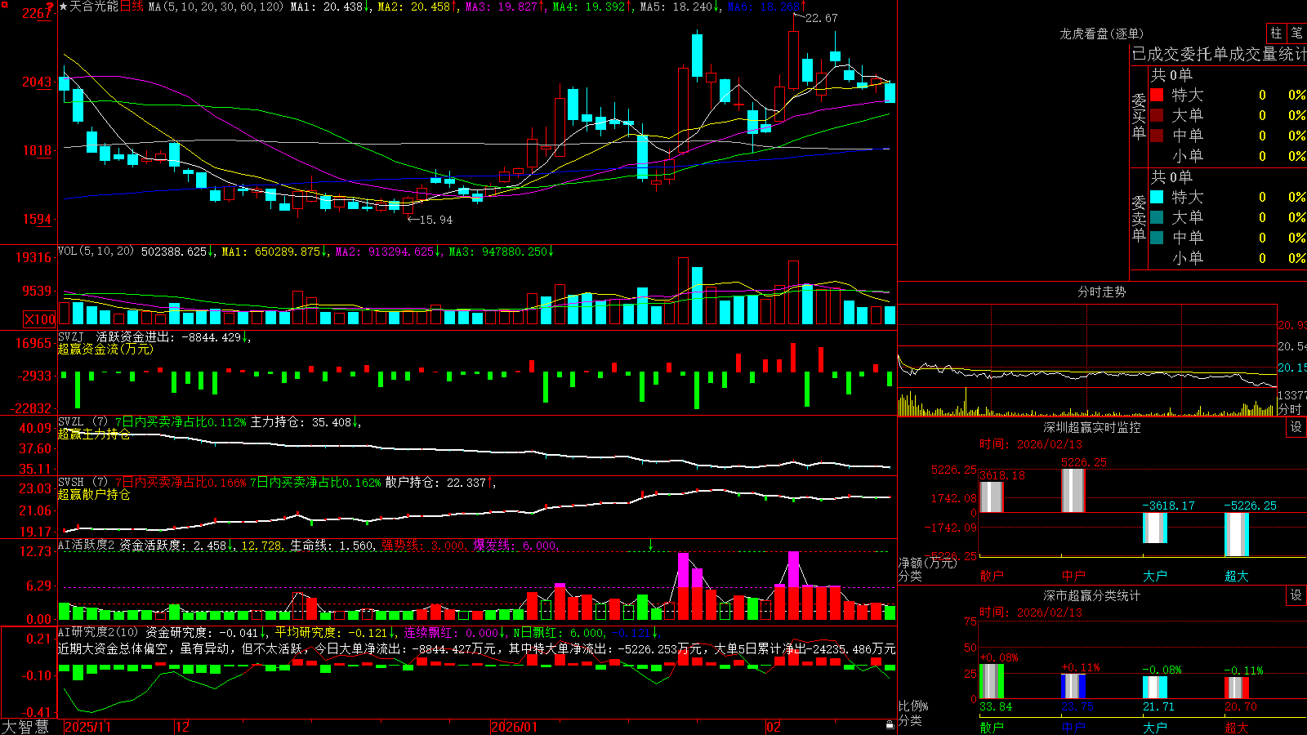This screenshot has height=735, width=1307.
Task: Click the stock name 天合光能
Action: tap(94, 7)
